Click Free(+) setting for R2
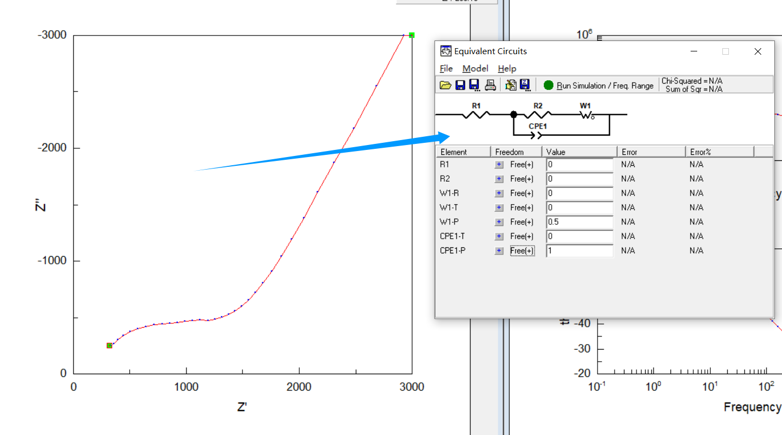The image size is (782, 435). click(522, 179)
